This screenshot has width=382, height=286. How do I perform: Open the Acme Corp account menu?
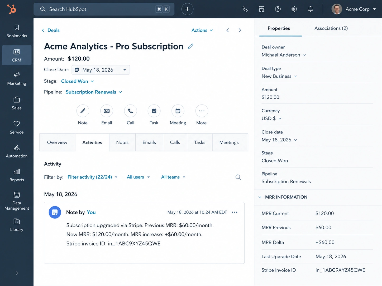tap(354, 9)
